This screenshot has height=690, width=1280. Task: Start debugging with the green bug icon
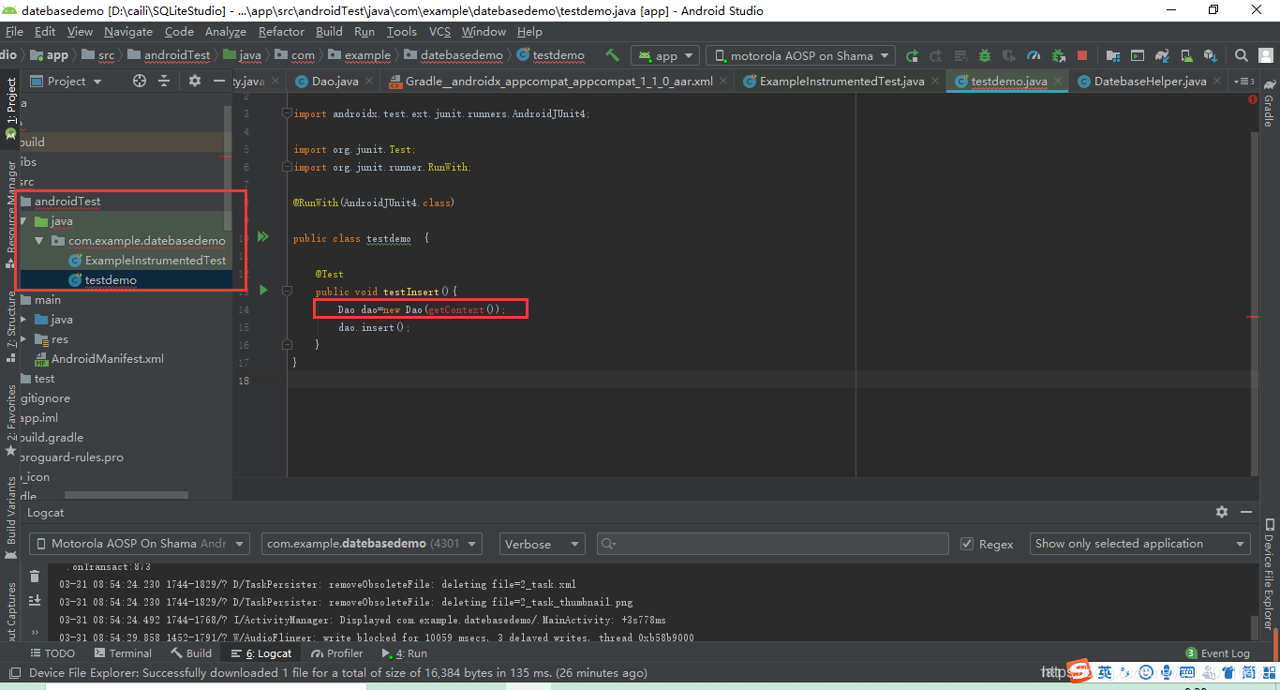[985, 55]
